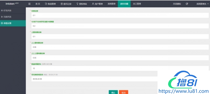Collapse the sidebar with the hamburger icon
This screenshot has height=94, width=210.
point(29,4)
